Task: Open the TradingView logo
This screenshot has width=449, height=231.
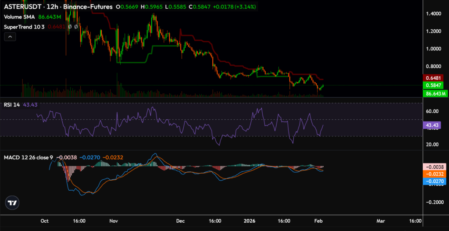Action: click(13, 203)
